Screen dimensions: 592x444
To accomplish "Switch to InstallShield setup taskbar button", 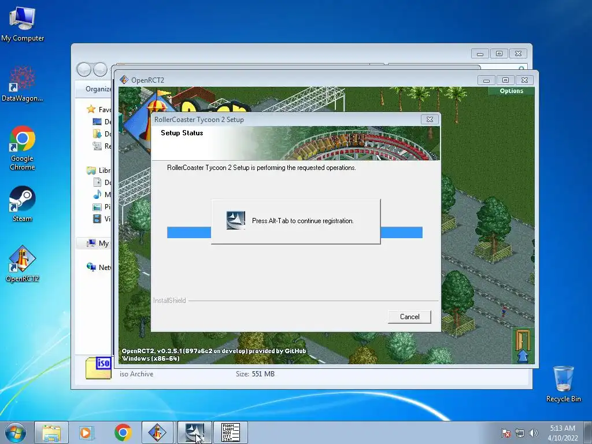I will point(194,432).
